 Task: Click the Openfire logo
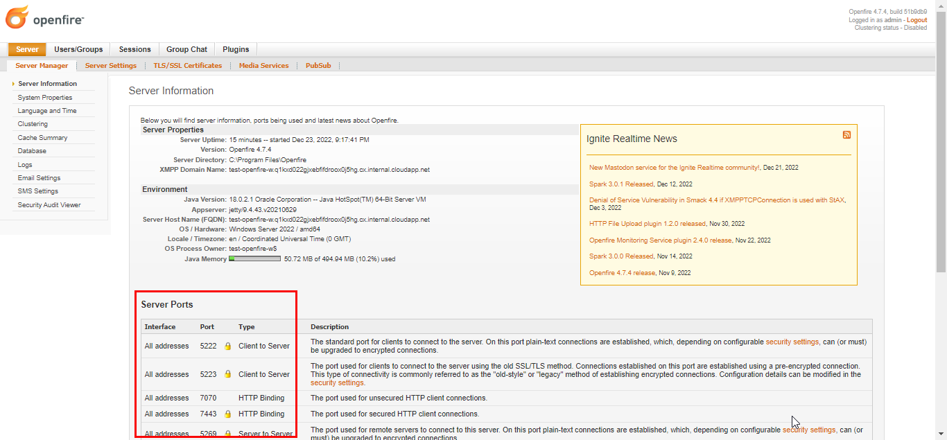44,17
